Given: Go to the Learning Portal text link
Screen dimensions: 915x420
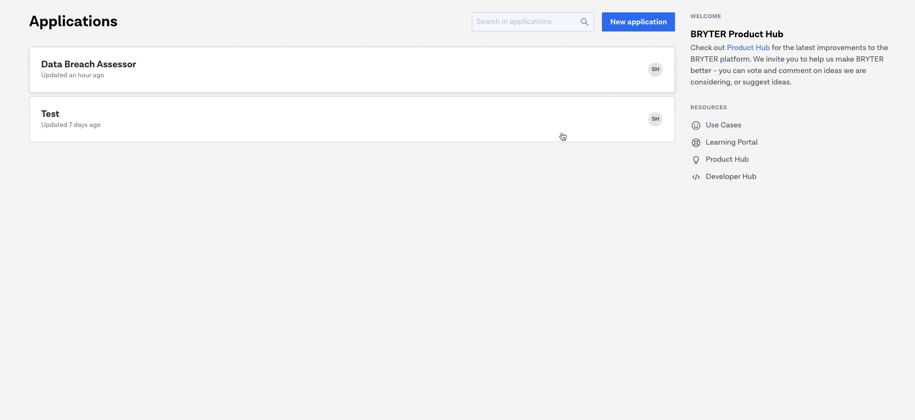Looking at the screenshot, I should click(731, 142).
